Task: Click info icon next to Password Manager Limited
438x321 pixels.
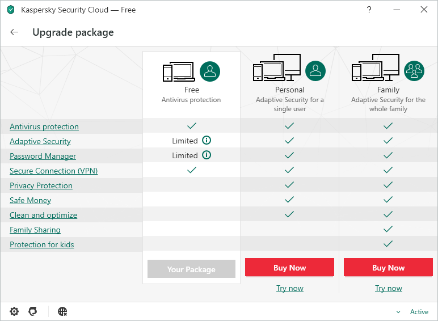Action: click(207, 155)
